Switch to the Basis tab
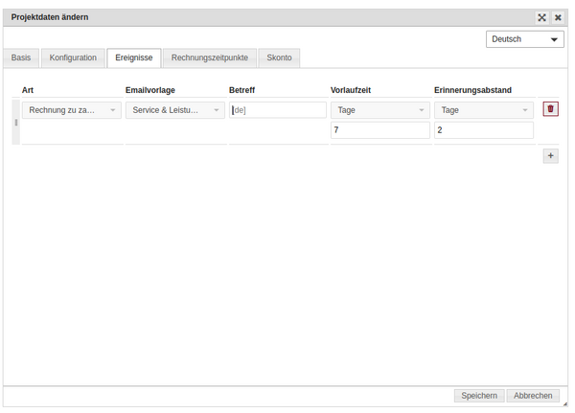This screenshot has height=413, width=575. point(21,58)
